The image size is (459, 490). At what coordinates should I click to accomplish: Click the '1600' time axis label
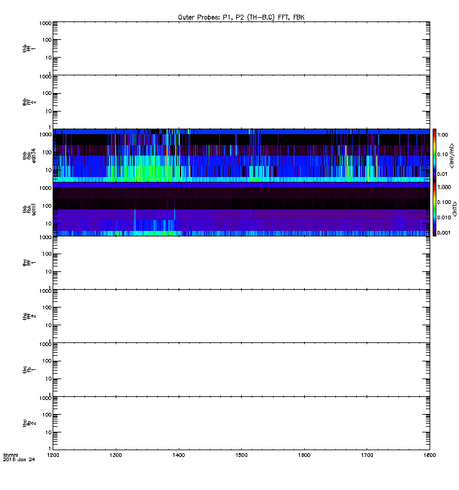(304, 455)
